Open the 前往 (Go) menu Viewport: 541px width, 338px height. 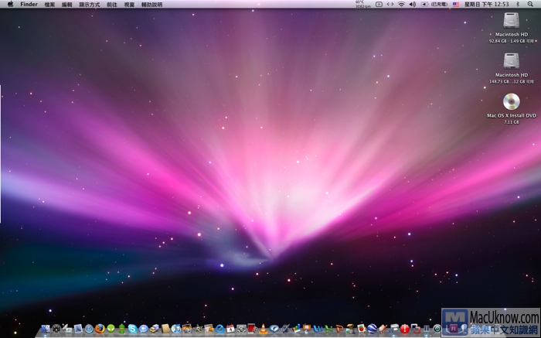pos(112,5)
